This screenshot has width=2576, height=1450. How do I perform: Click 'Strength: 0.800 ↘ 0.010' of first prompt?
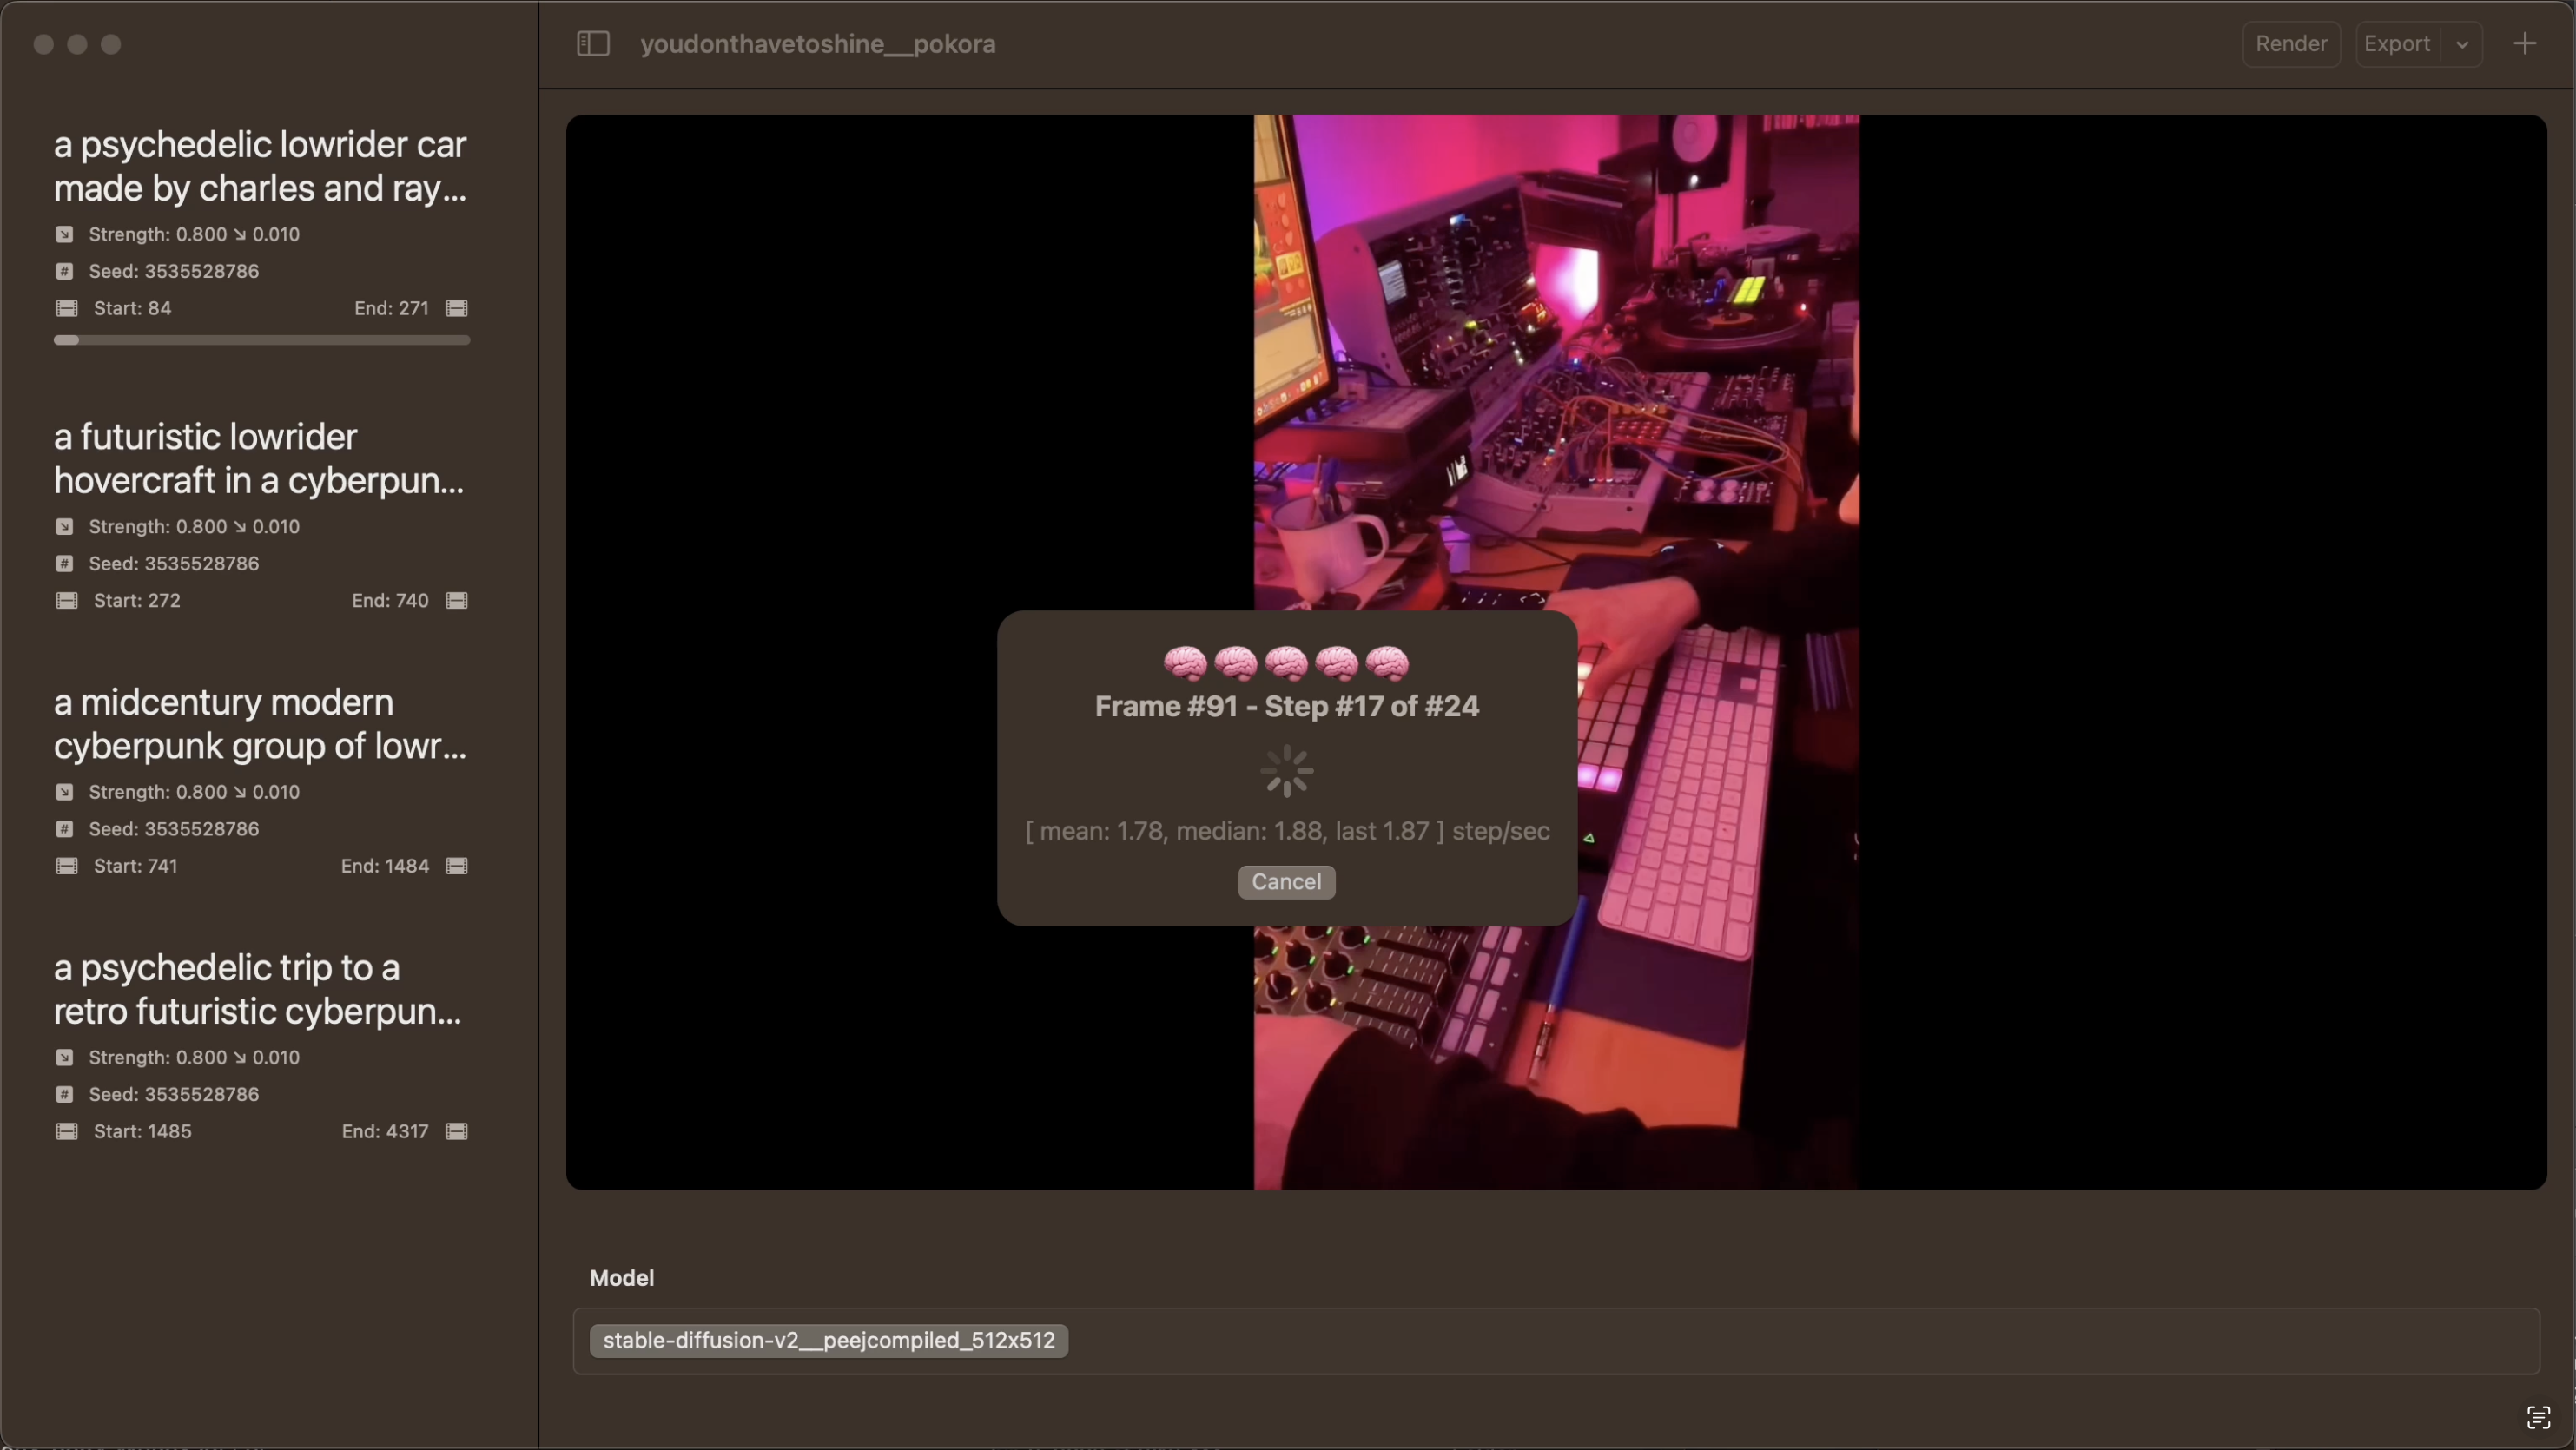[194, 235]
